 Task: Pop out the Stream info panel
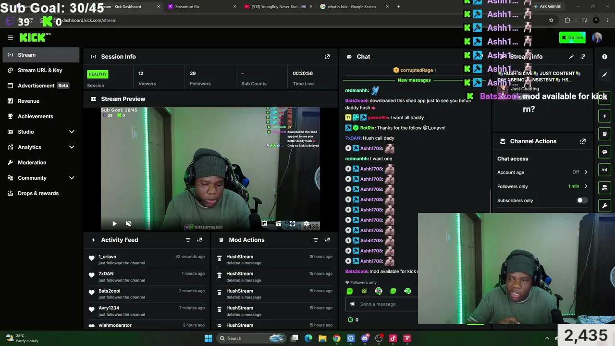tap(583, 57)
